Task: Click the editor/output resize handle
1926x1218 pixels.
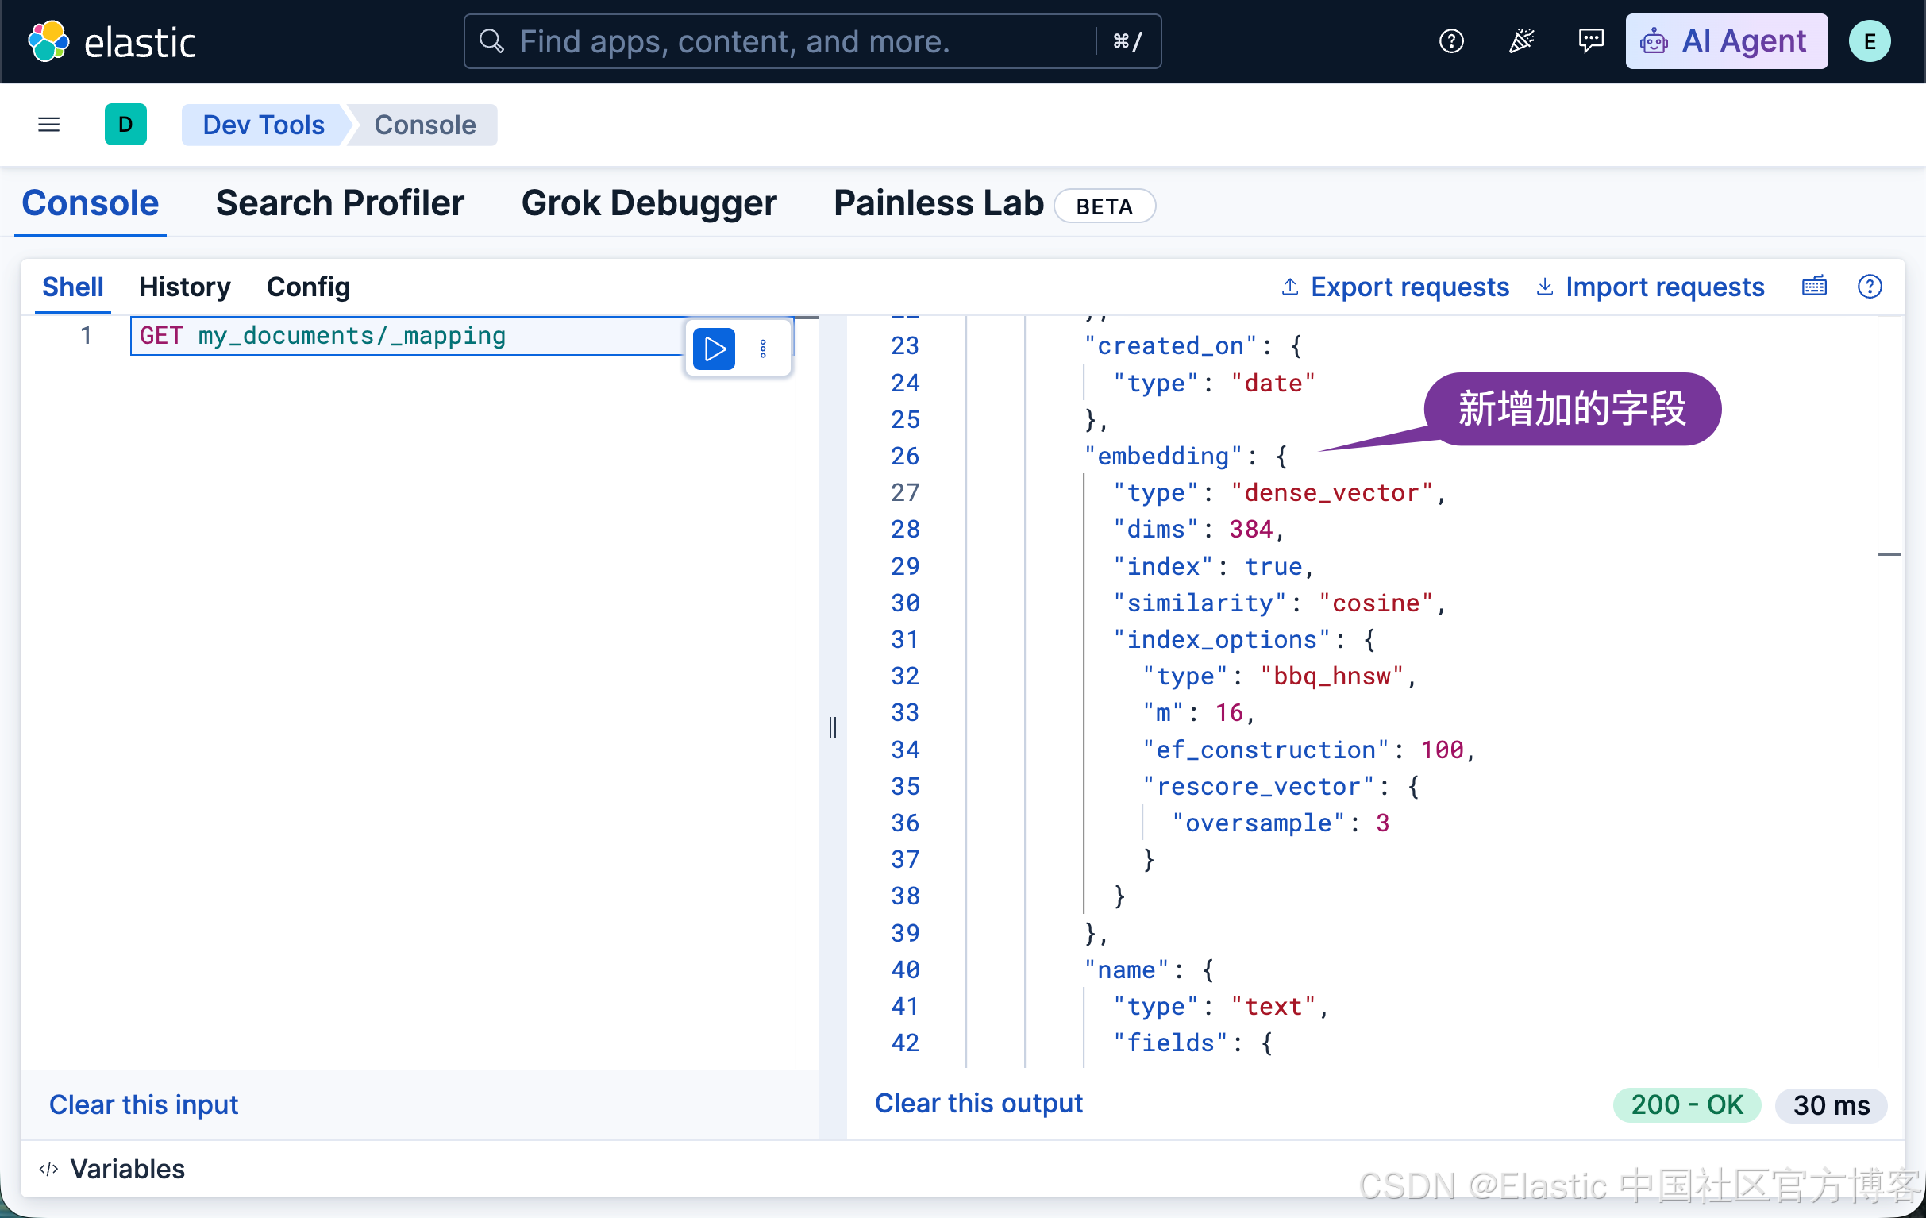Action: (x=833, y=727)
